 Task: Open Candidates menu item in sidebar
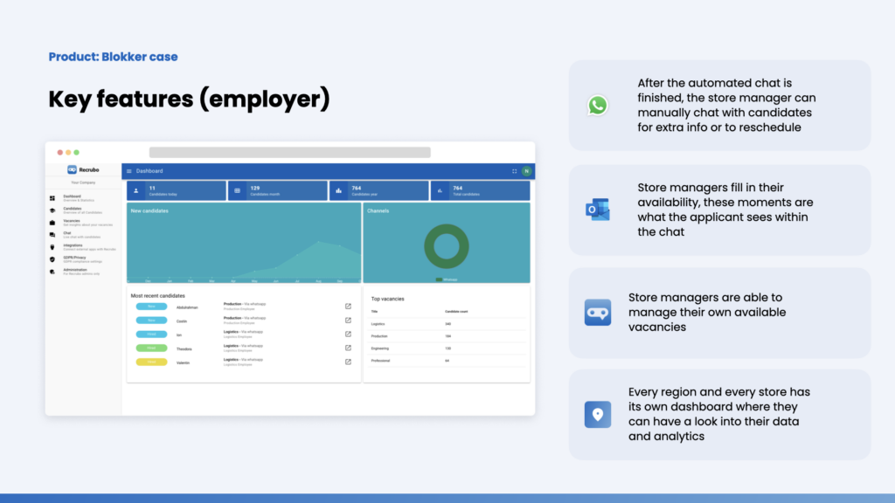click(83, 210)
